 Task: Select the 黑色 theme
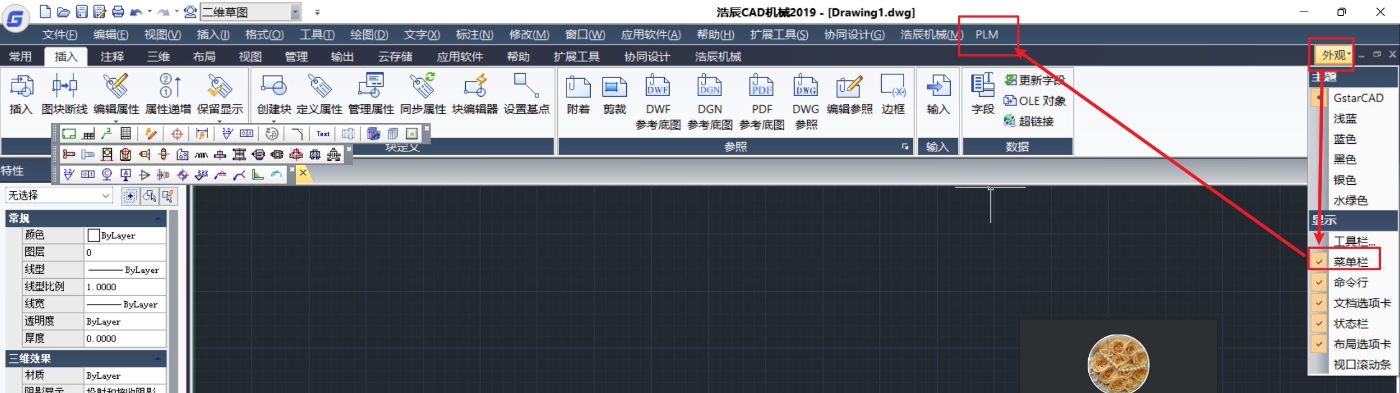1344,159
